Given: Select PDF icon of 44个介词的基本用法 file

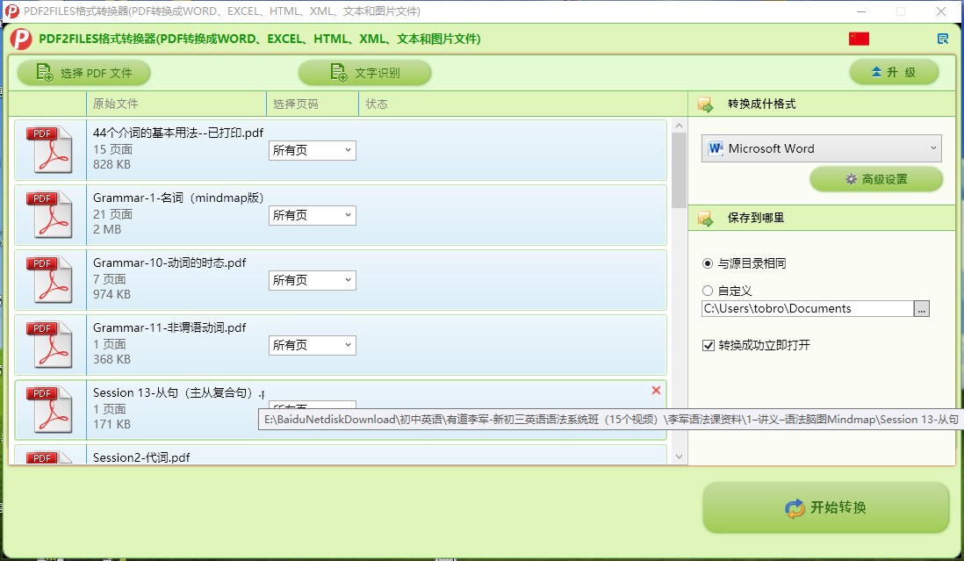Looking at the screenshot, I should pos(50,149).
